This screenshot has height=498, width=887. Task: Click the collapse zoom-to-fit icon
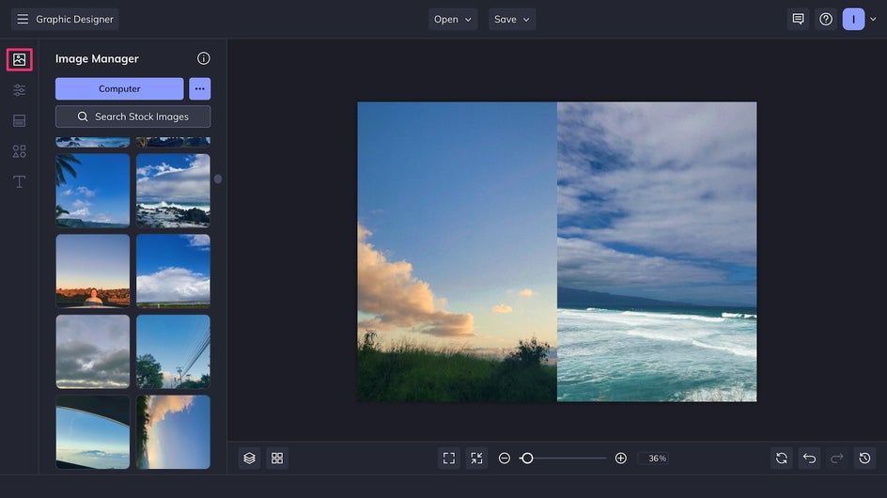coord(477,458)
